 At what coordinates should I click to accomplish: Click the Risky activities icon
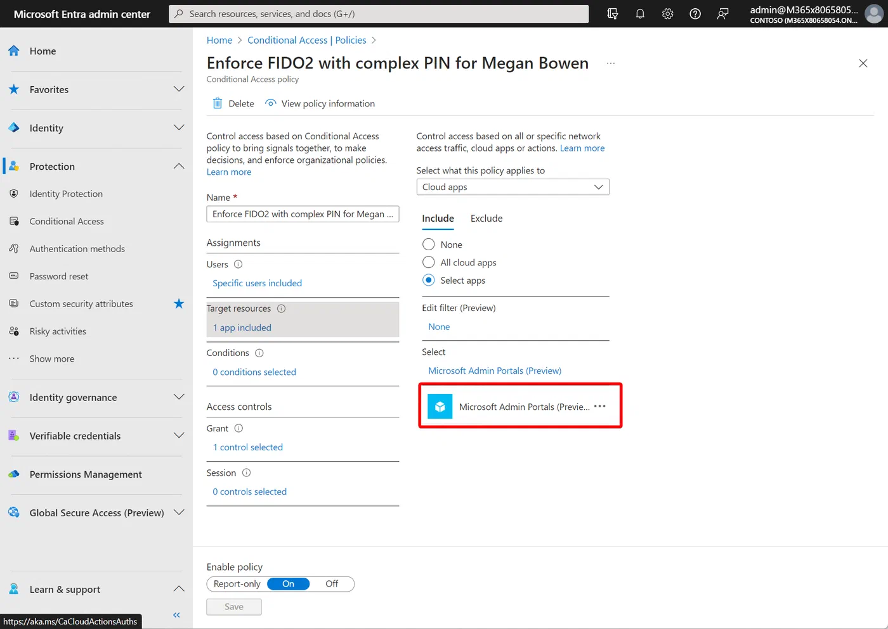(14, 331)
